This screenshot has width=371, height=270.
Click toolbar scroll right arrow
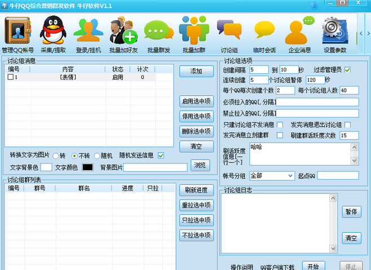pos(368,34)
